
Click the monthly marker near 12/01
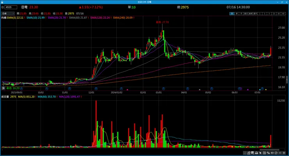click(96, 89)
